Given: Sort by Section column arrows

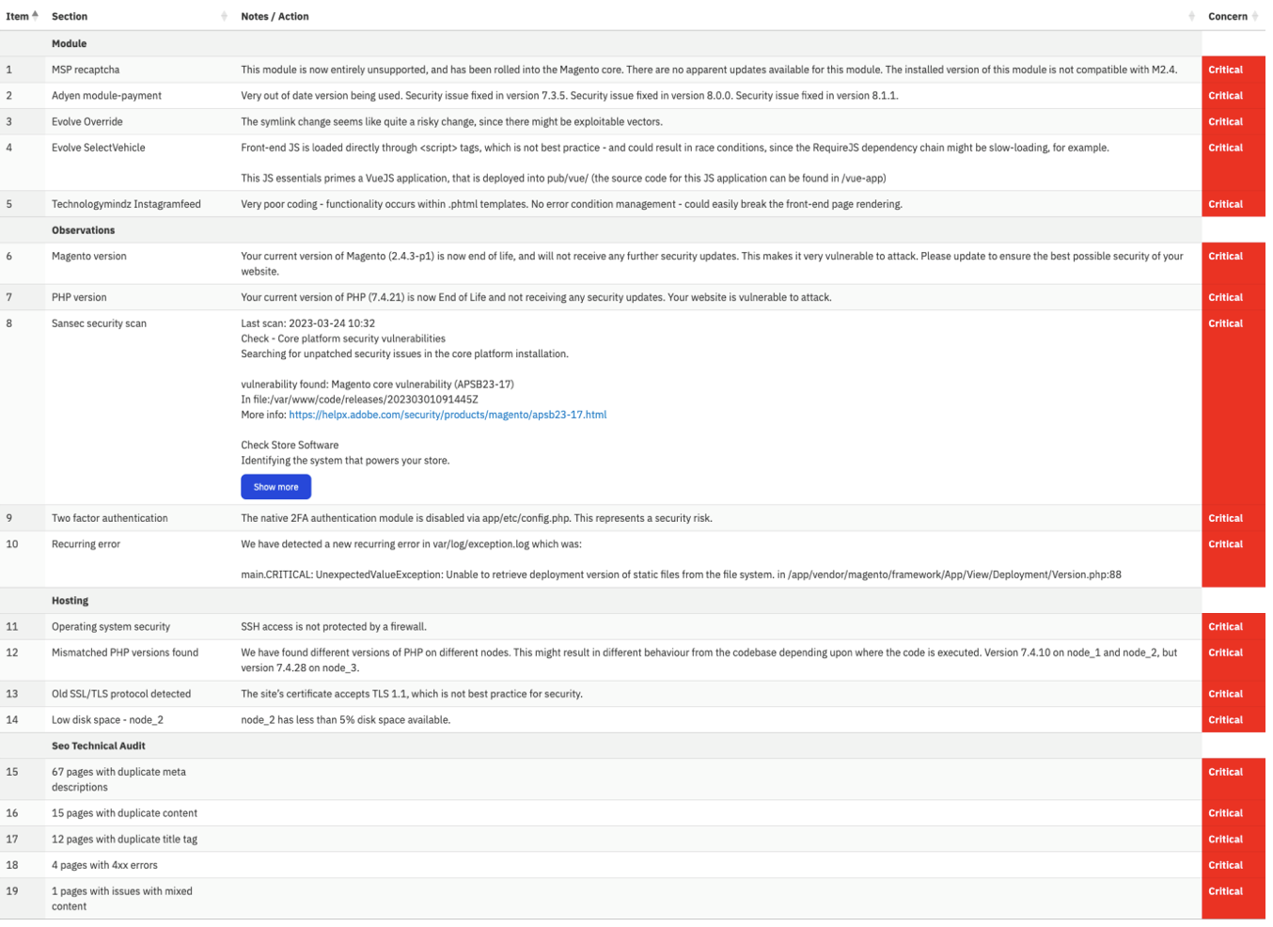Looking at the screenshot, I should [x=224, y=16].
